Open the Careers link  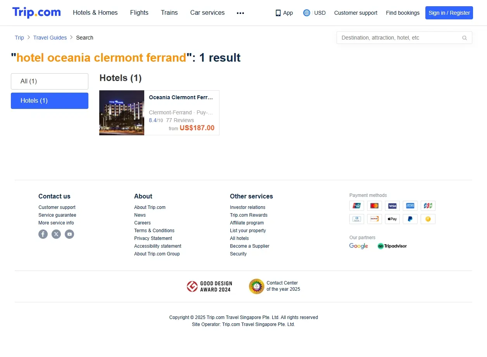[142, 223]
